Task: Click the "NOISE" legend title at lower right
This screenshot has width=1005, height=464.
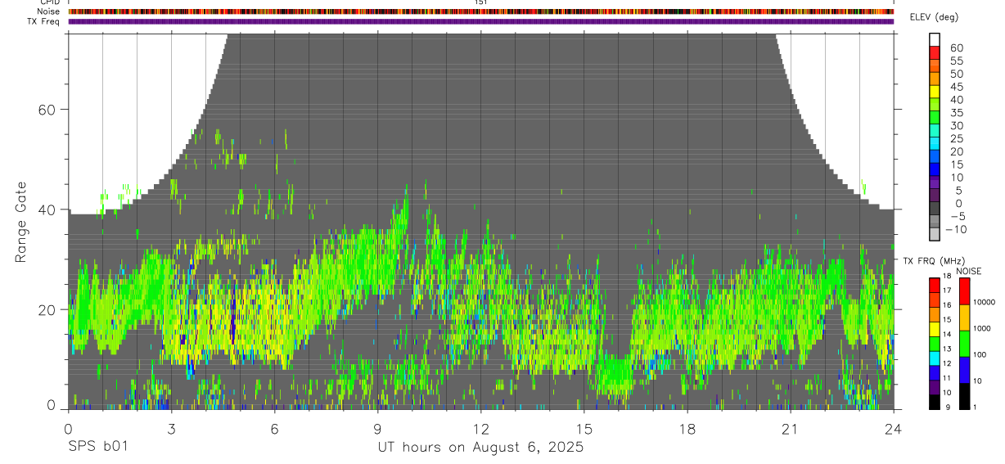Action: click(x=968, y=271)
